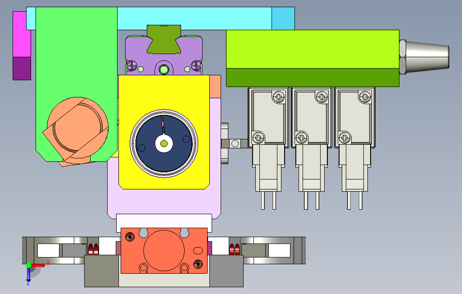This screenshot has height=294, width=462.
Task: Select the small oval slot on the orange block
Action: click(x=198, y=251)
